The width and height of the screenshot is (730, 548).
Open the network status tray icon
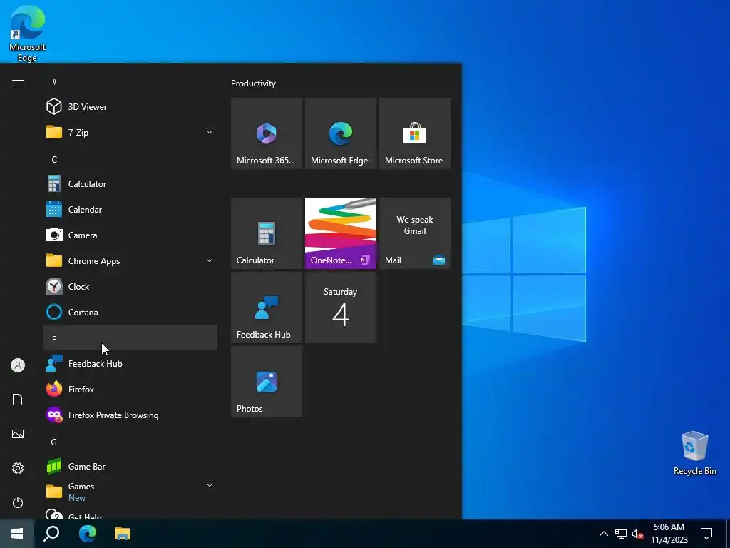[x=621, y=534]
